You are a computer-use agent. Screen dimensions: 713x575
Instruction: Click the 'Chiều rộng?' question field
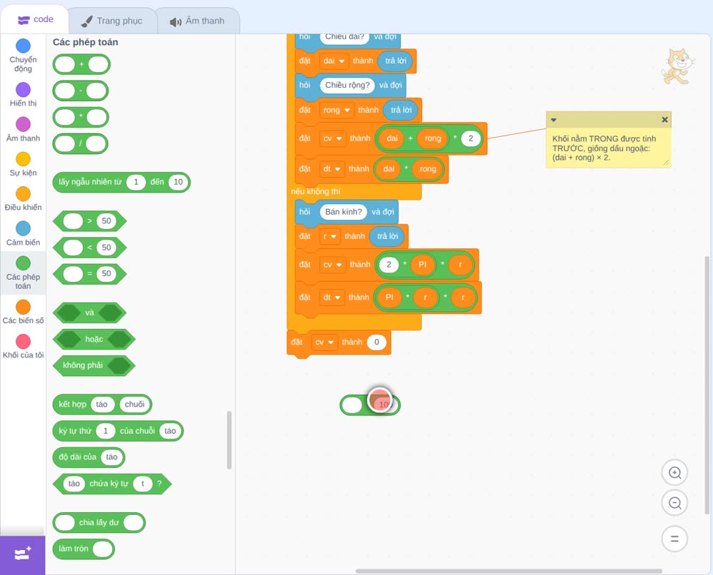click(x=347, y=85)
